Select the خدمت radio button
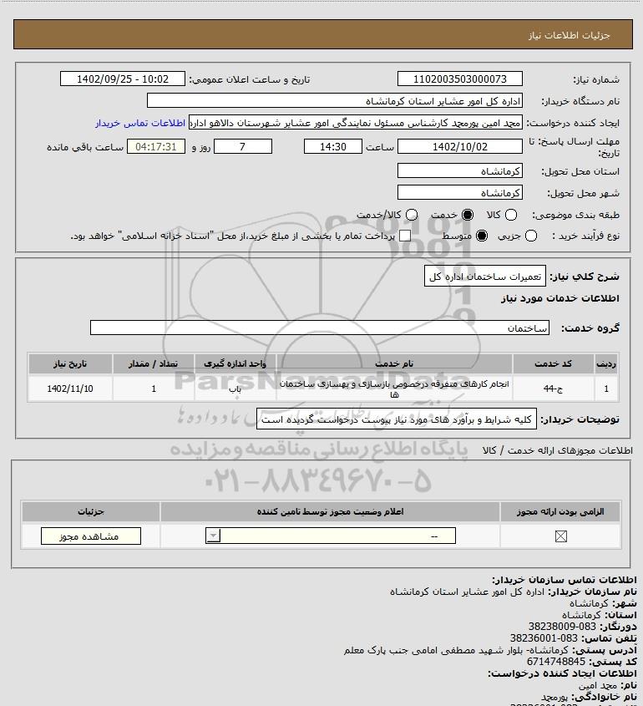This screenshot has height=706, width=643. click(468, 216)
